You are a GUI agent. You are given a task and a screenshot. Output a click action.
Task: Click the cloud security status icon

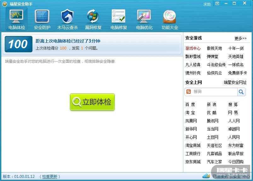point(206,176)
